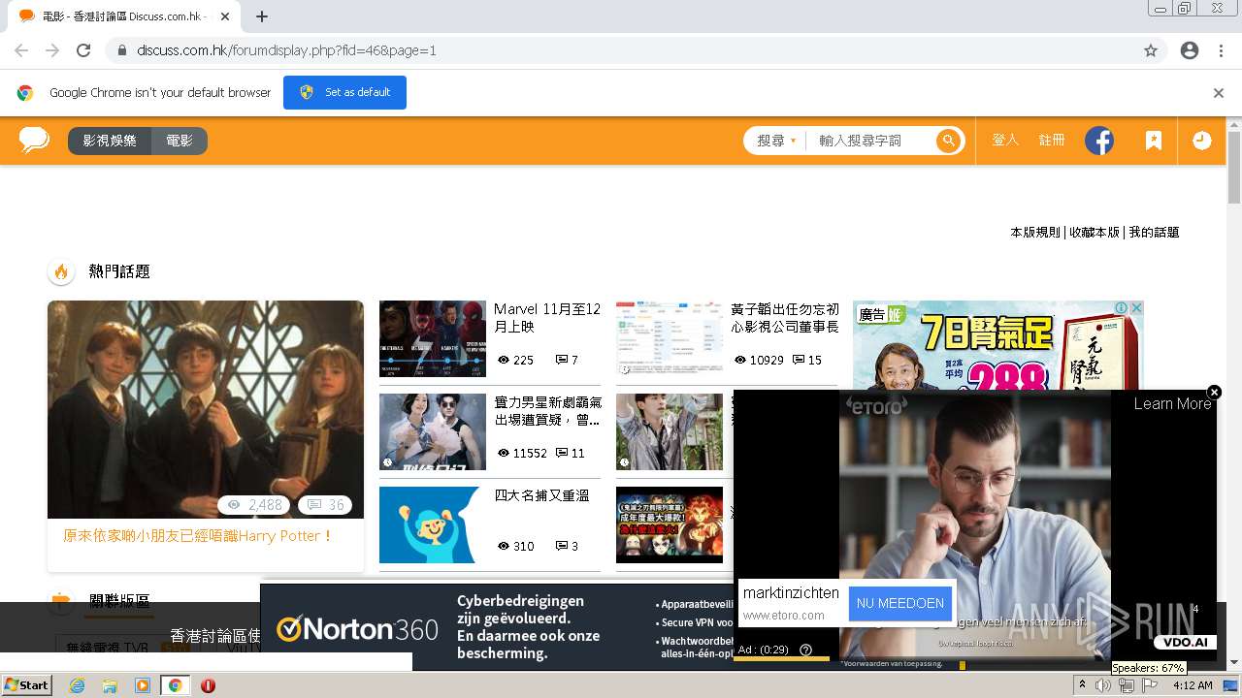The height and width of the screenshot is (698, 1242).
Task: Select the 影視娛樂 breadcrumb tab
Action: (110, 141)
